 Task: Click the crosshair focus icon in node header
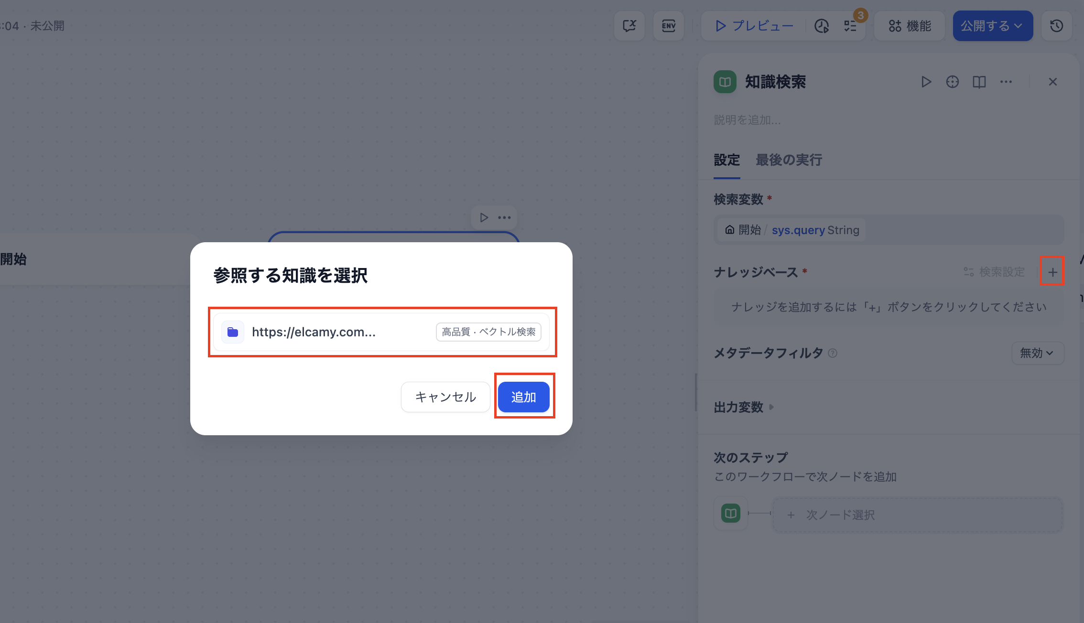[x=952, y=82]
